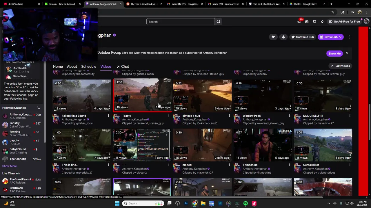Viewport: 371px width, 208px height.
Task: Click the followed channels sort icon
Action: tap(38, 108)
